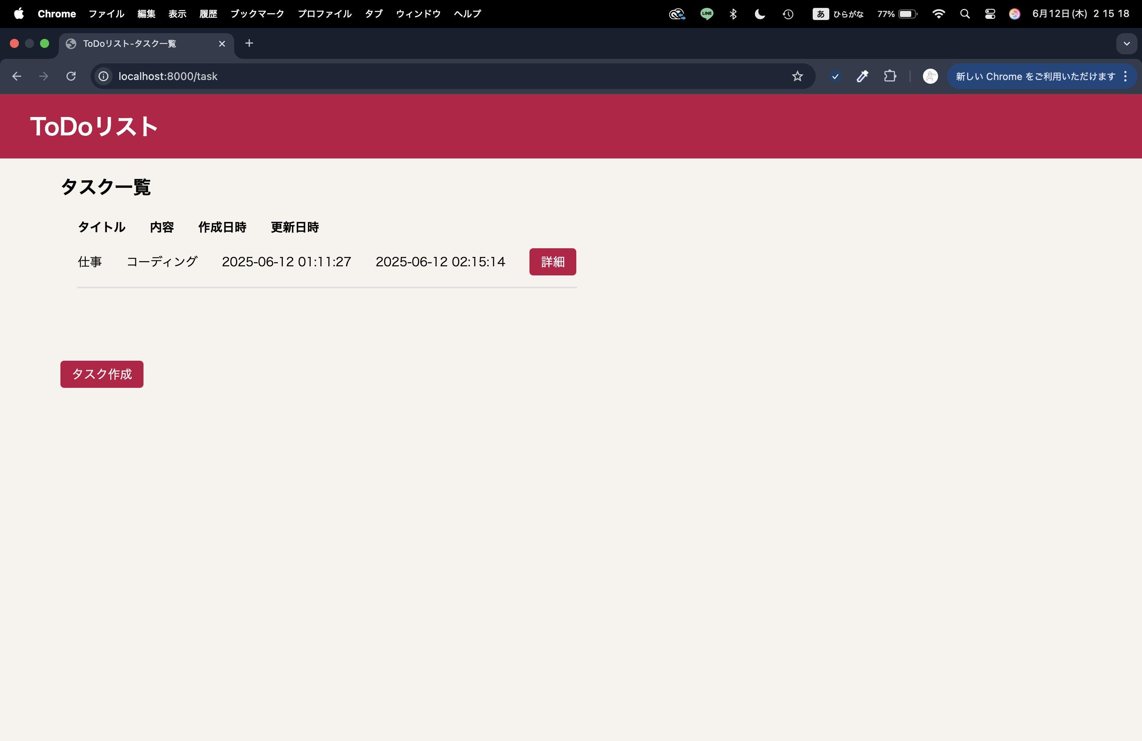Viewport: 1142px width, 741px height.
Task: Click the タスク一覧 heading
Action: coord(106,187)
